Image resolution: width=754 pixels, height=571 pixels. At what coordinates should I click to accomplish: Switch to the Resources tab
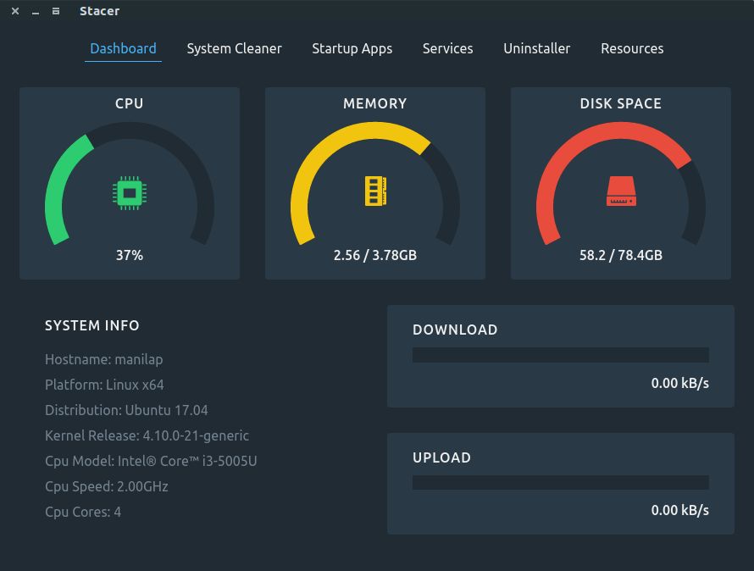click(x=632, y=48)
